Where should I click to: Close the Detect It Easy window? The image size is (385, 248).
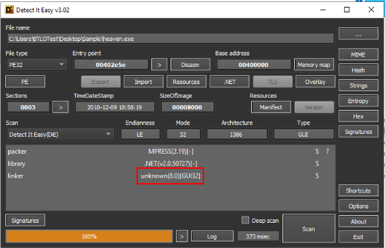(x=371, y=10)
